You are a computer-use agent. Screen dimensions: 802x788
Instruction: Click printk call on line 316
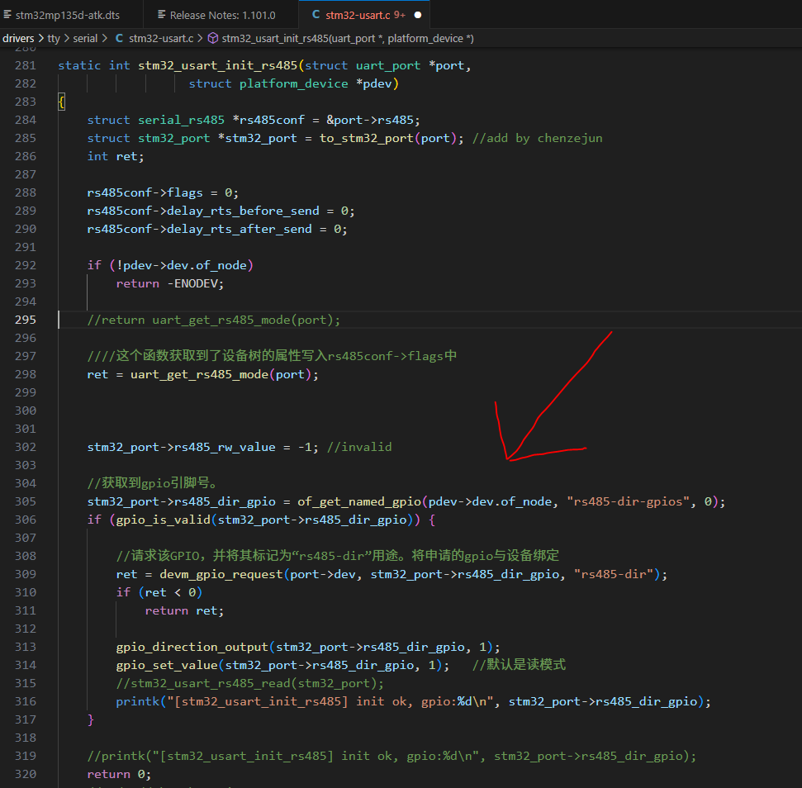click(x=138, y=701)
